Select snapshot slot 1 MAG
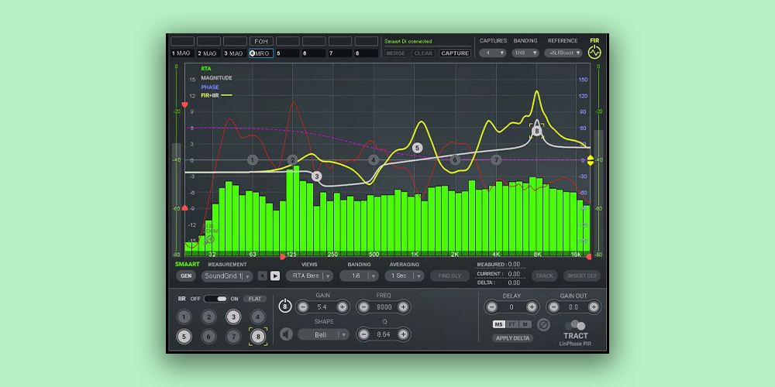775x387 pixels. (184, 53)
